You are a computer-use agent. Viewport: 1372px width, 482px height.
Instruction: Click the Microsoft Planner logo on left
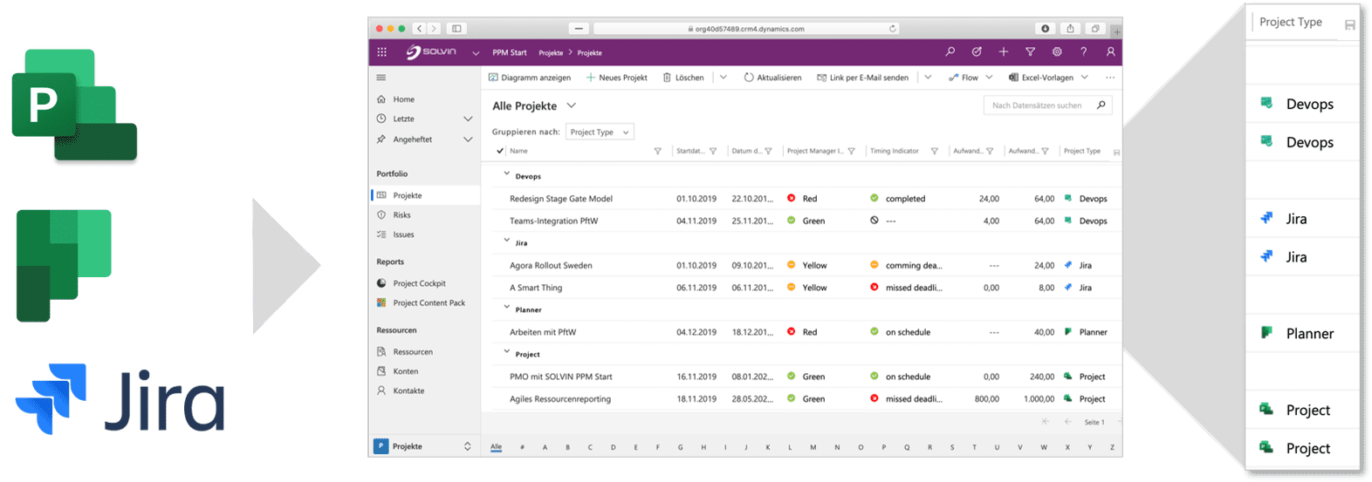point(64,265)
